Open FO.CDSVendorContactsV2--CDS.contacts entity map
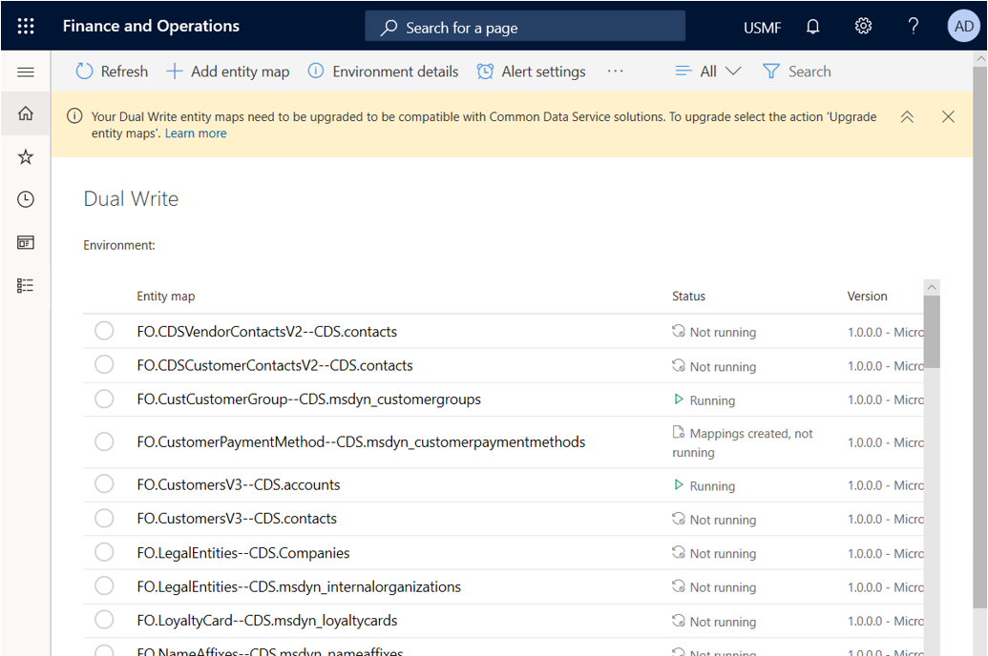 [266, 332]
